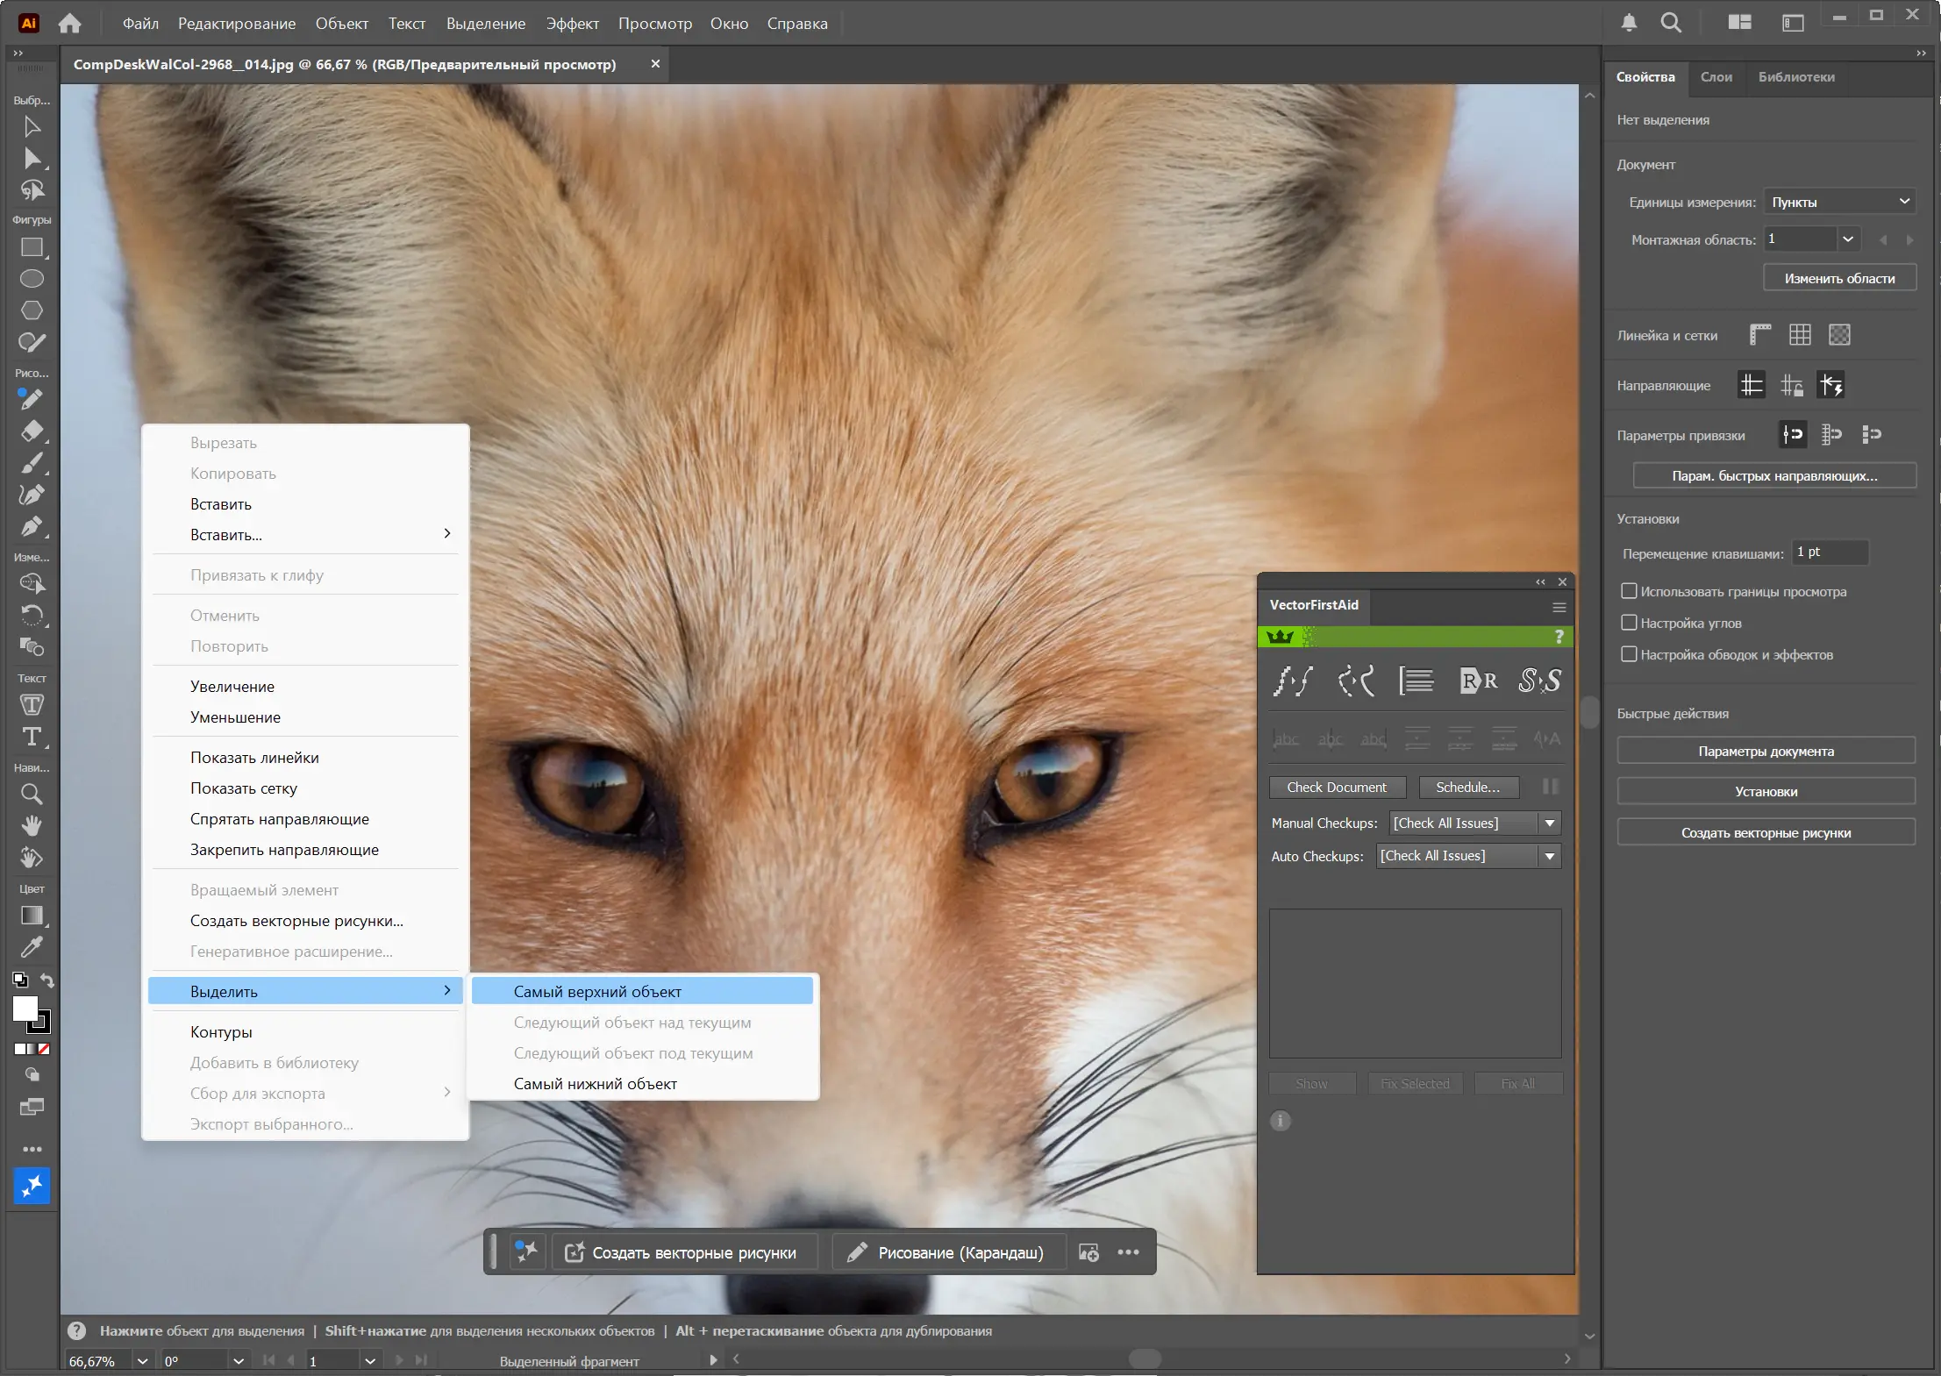
Task: Select the Zoom magnifier tool
Action: point(32,795)
